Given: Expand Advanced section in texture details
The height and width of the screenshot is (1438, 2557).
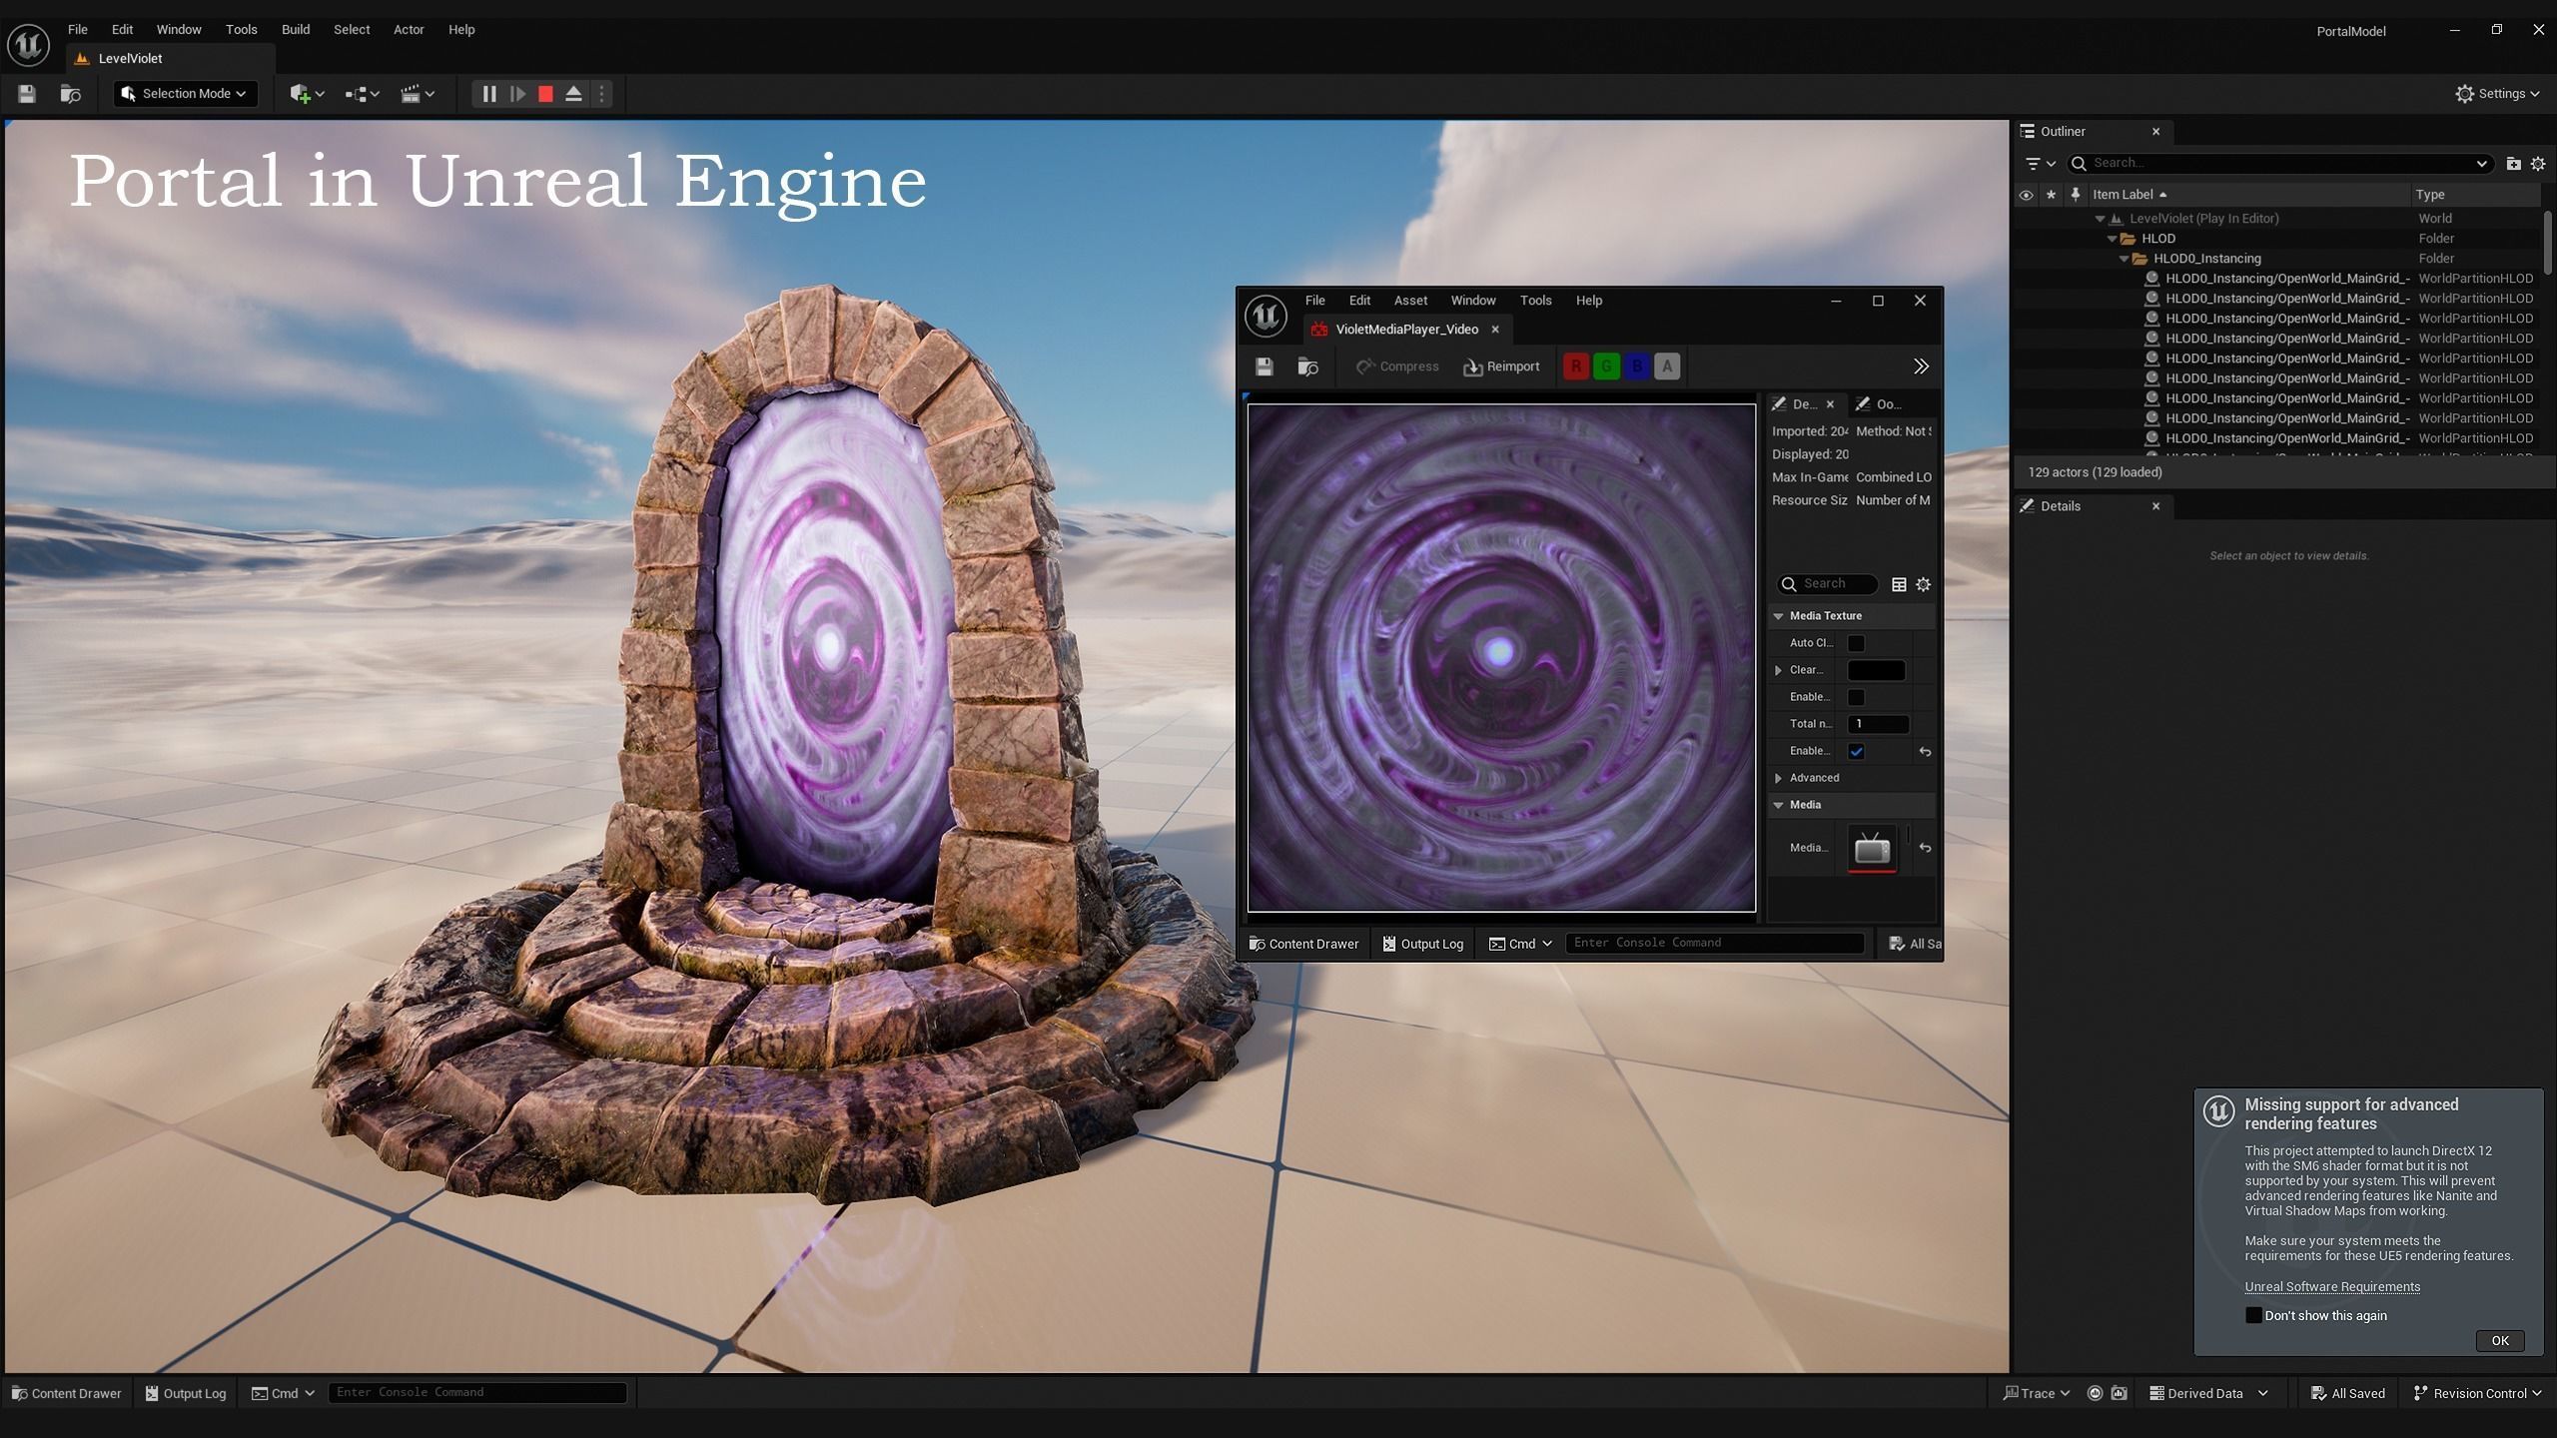Looking at the screenshot, I should [x=1778, y=778].
